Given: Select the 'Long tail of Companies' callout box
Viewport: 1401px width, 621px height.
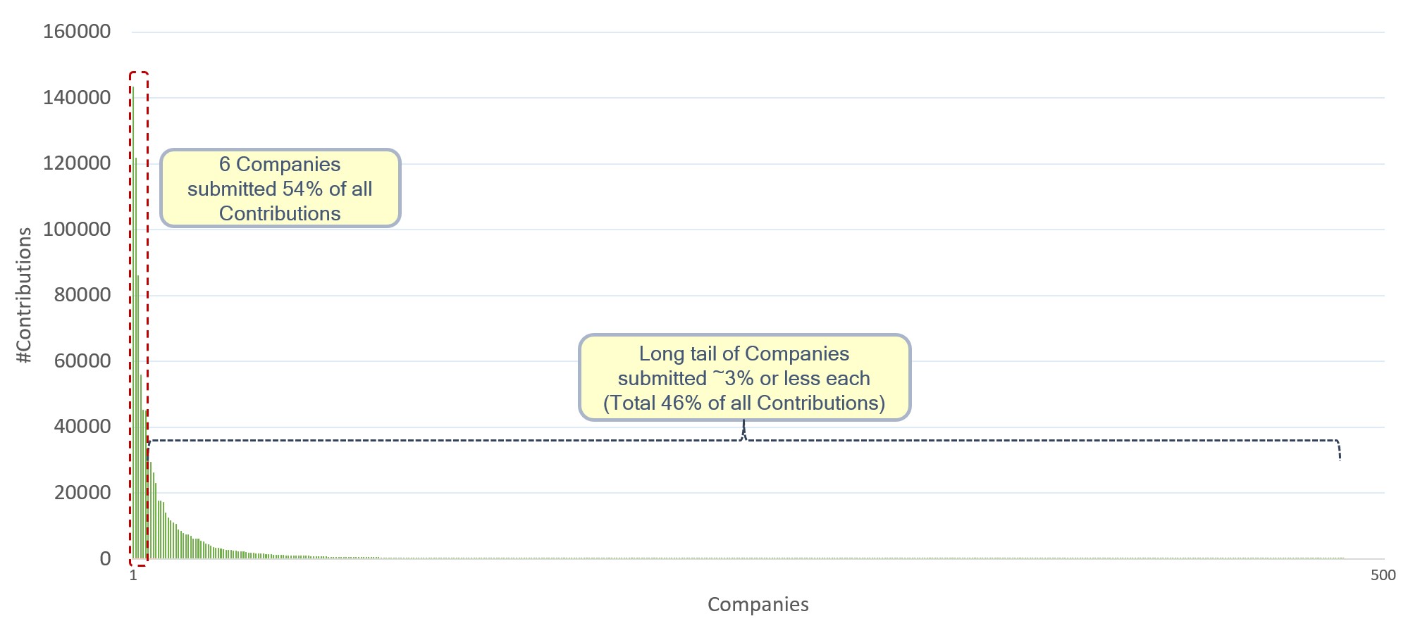Looking at the screenshot, I should (x=743, y=378).
